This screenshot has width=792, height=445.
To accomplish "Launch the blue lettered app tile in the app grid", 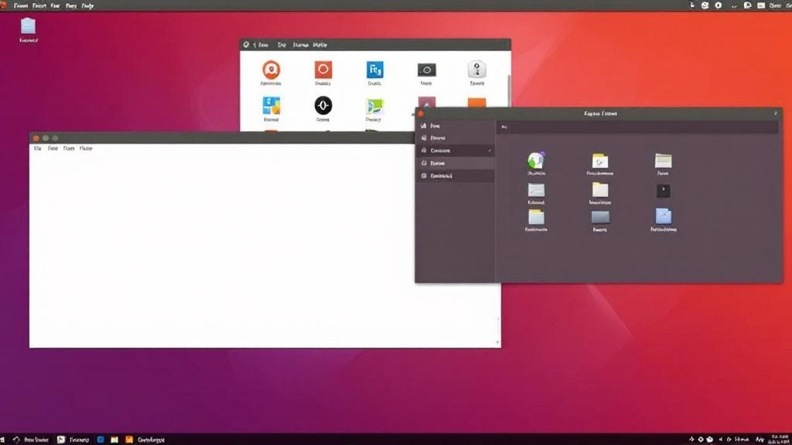I will [374, 70].
